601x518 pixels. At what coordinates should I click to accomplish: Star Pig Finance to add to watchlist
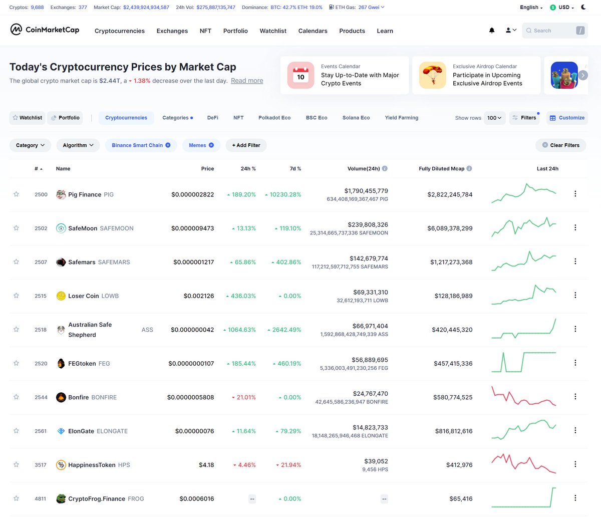pyautogui.click(x=16, y=194)
